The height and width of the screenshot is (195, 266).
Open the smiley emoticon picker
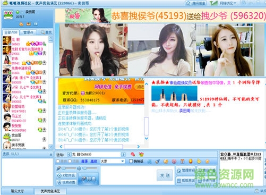point(166,161)
